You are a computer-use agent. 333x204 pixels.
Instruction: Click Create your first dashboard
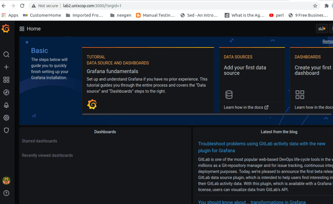[x=313, y=70]
